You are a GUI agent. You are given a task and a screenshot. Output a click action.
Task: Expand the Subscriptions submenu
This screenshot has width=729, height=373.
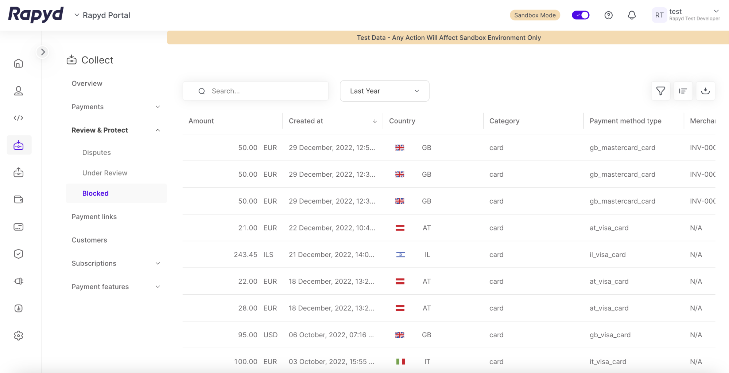[x=158, y=264]
